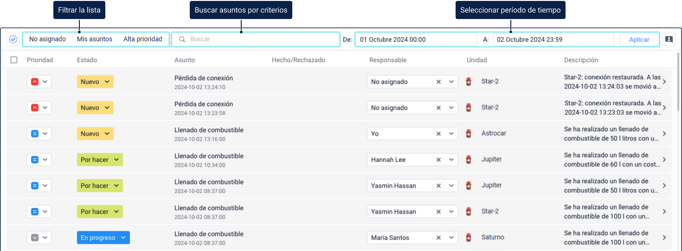The image size is (682, 251).
Task: Expand the Hannah Lee responsible dropdown
Action: click(x=451, y=160)
